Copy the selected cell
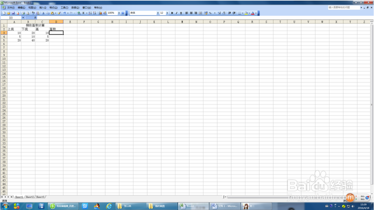Image resolution: width=374 pixels, height=210 pixels. [48, 13]
